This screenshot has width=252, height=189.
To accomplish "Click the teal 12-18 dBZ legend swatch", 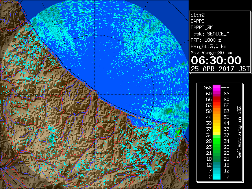I will [x=217, y=165].
